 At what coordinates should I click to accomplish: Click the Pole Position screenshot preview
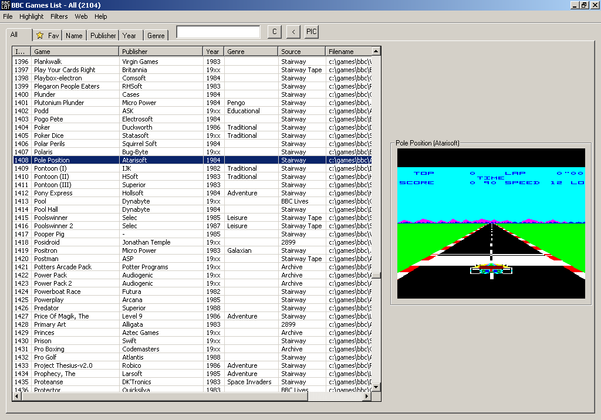491,223
